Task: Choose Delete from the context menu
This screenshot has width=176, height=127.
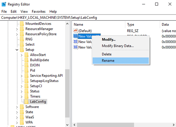Action: click(x=121, y=54)
